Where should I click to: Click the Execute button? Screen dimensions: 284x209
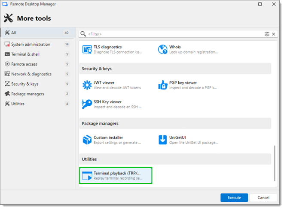tap(234, 198)
